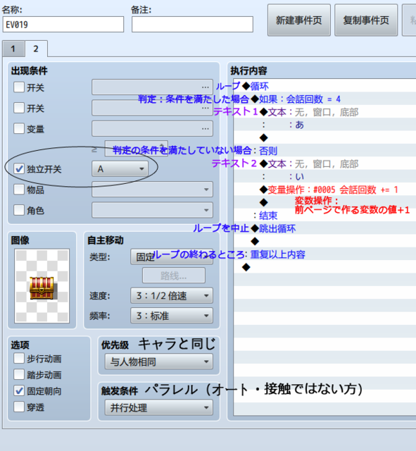Tick the 变量 condition checkbox
416x451 pixels.
[x=19, y=128]
